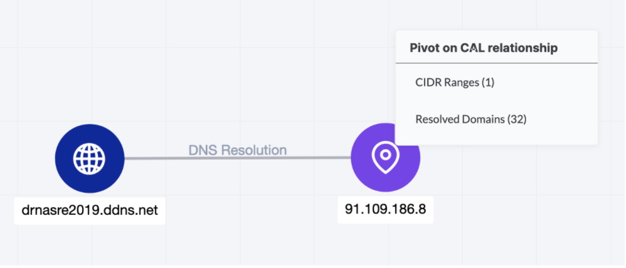The image size is (626, 268).
Task: Select the blue globe host node
Action: click(90, 158)
